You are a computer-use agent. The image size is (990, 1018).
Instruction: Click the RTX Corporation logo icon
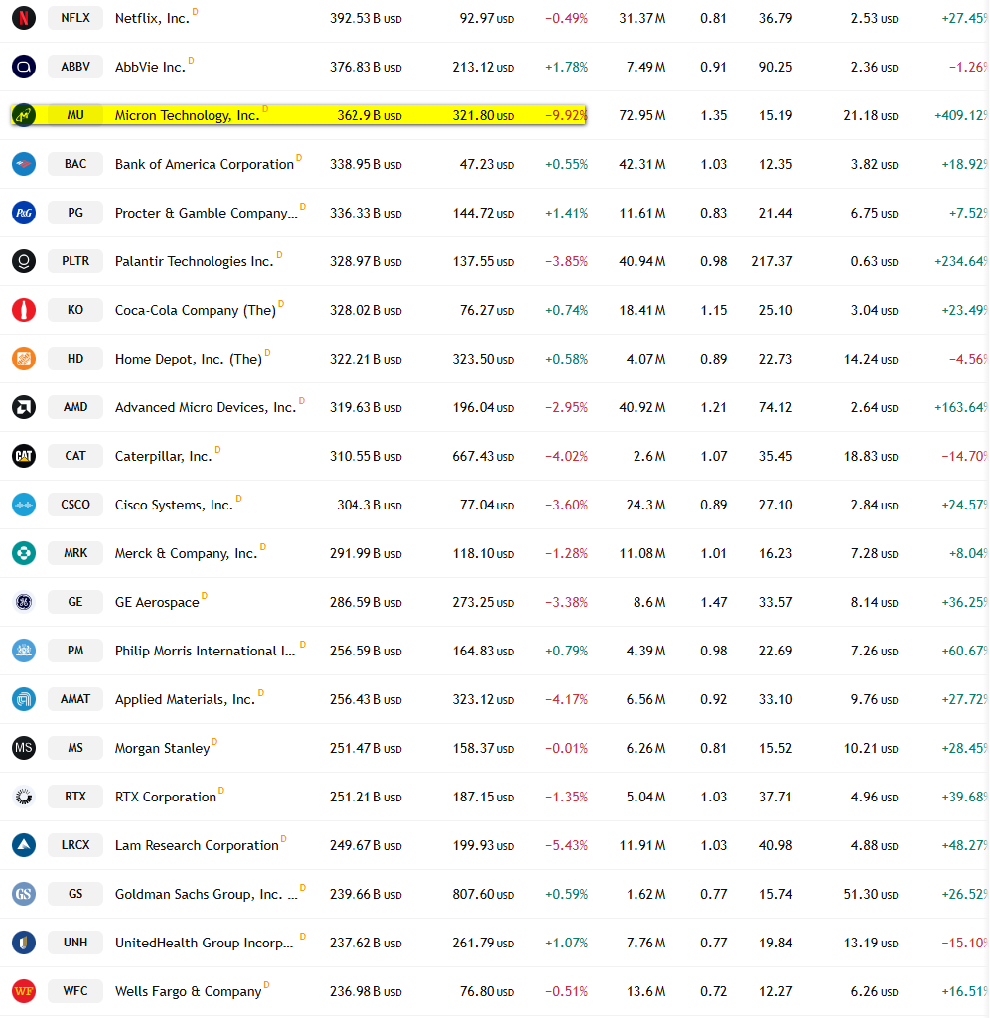click(x=24, y=797)
